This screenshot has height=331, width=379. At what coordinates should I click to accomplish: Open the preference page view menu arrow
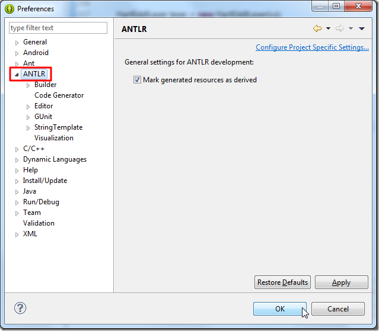tap(362, 28)
